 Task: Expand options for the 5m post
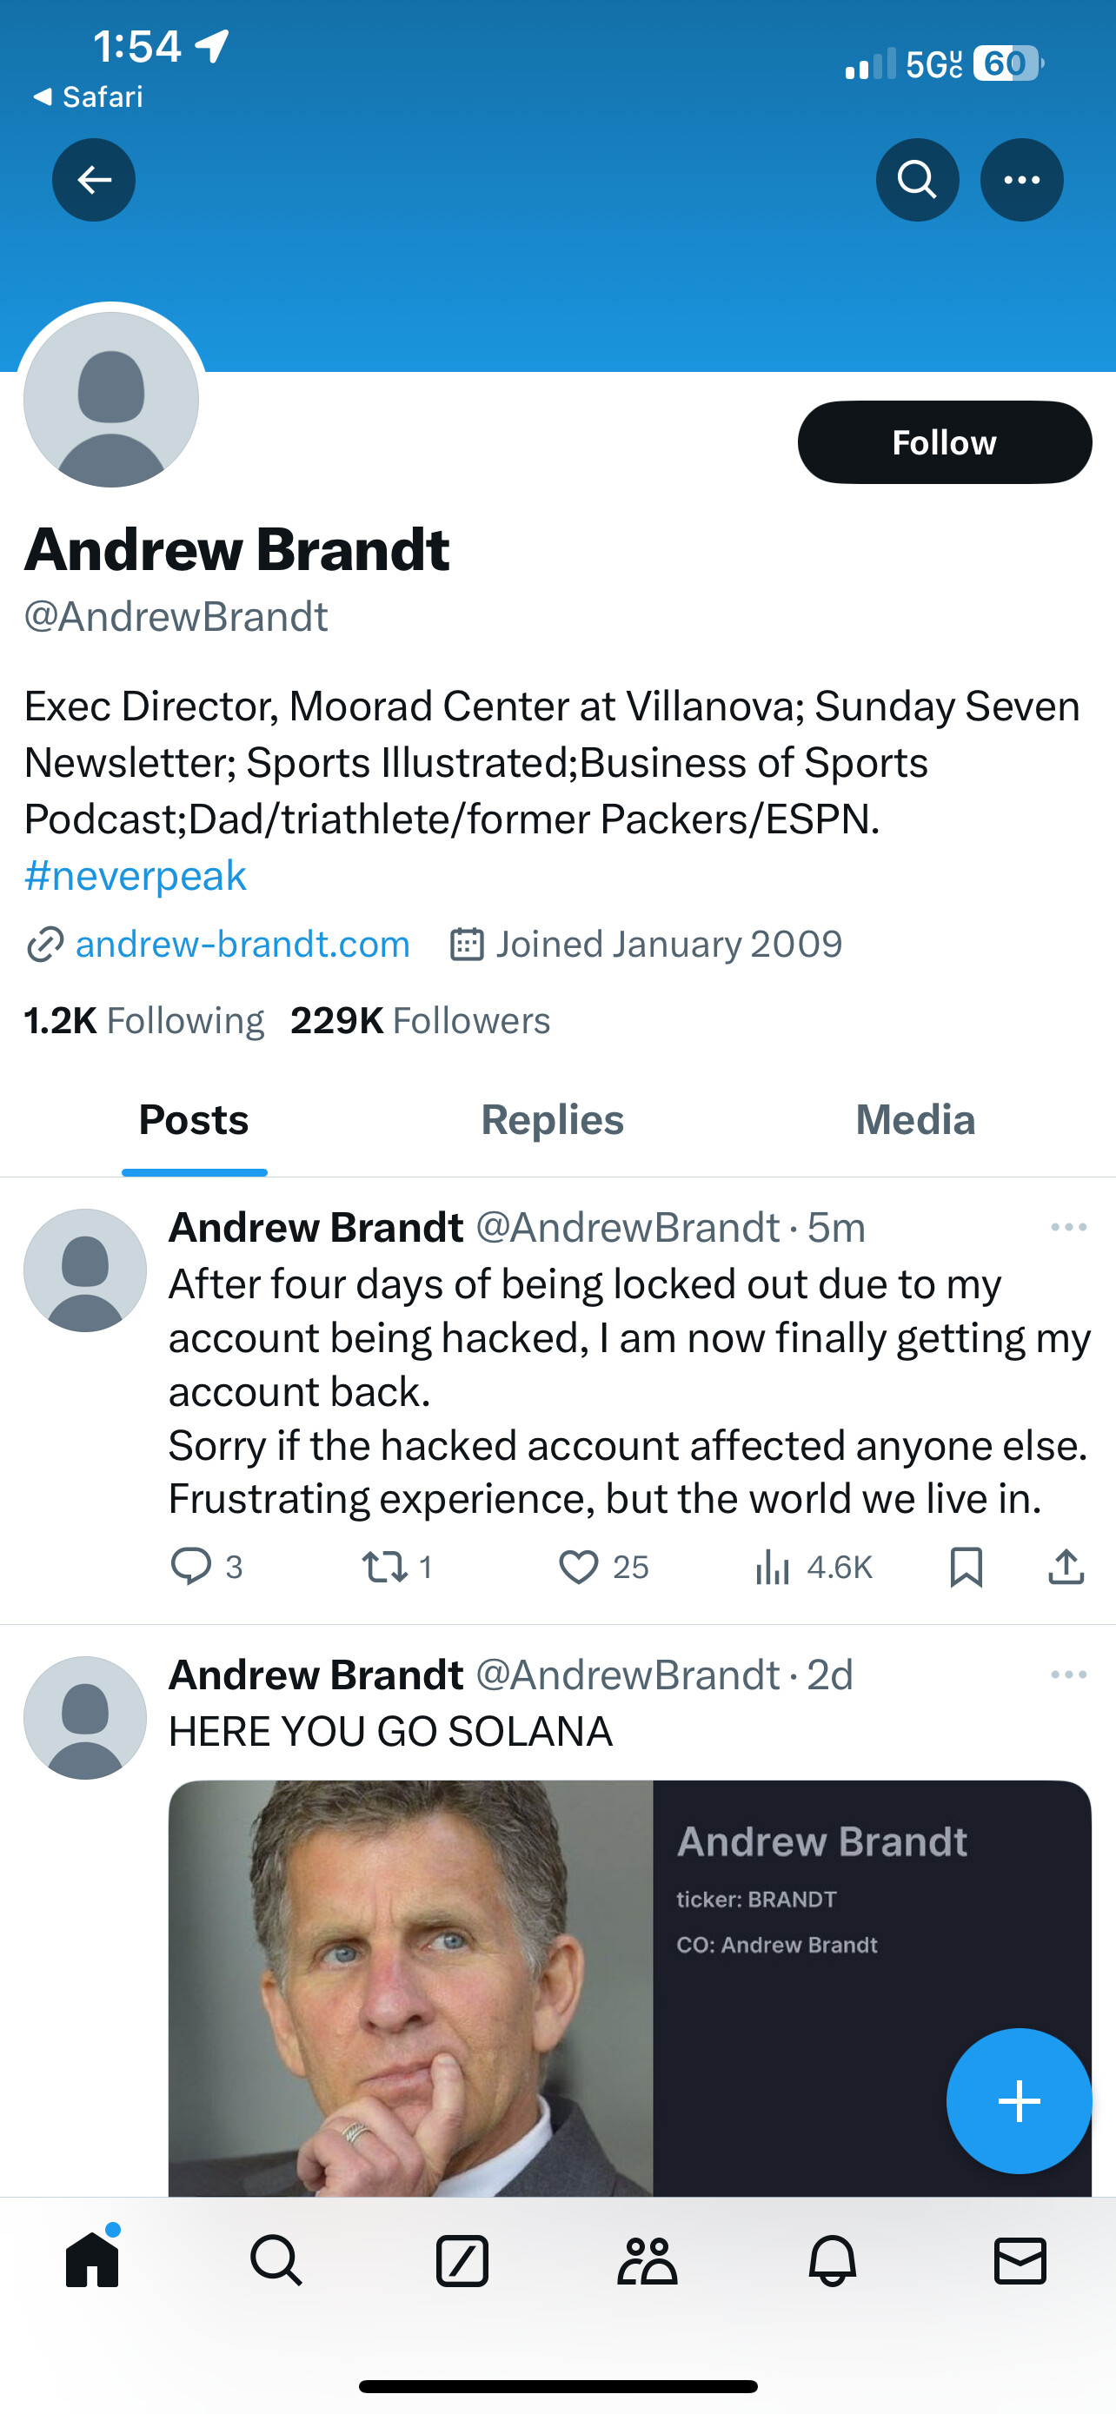tap(1068, 1227)
